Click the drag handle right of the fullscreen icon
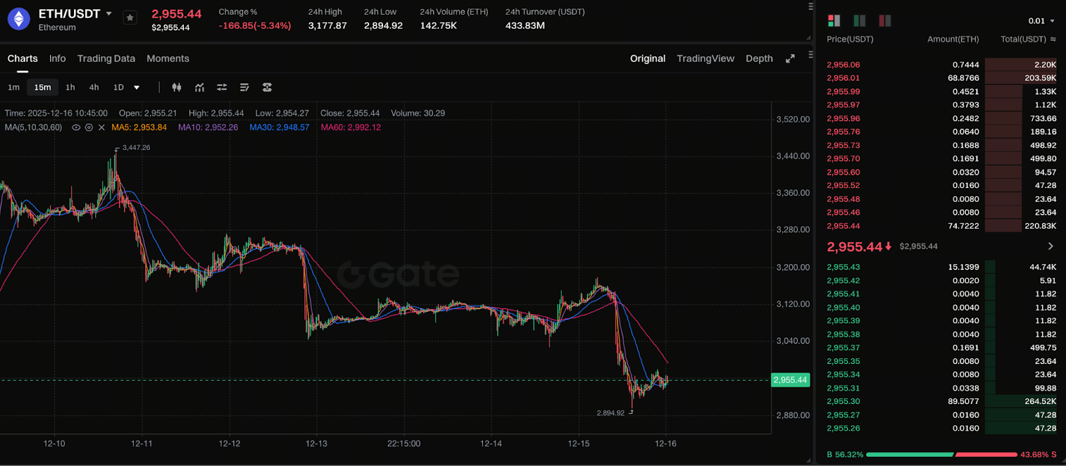 click(811, 55)
